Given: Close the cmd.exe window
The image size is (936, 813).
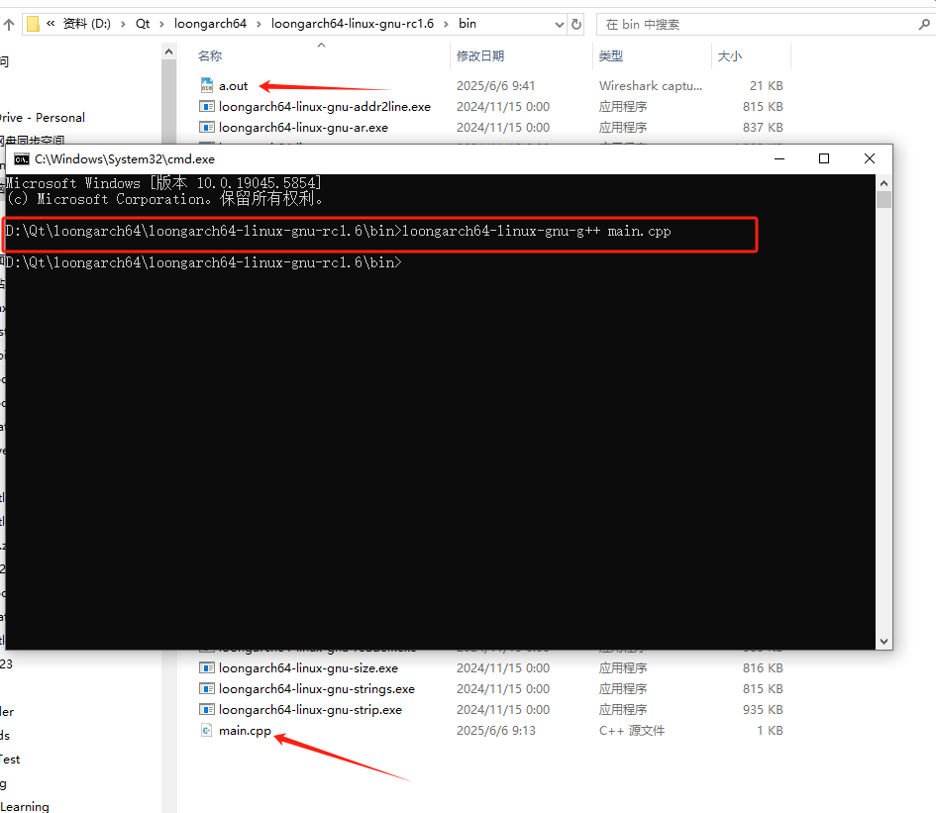Looking at the screenshot, I should click(870, 158).
